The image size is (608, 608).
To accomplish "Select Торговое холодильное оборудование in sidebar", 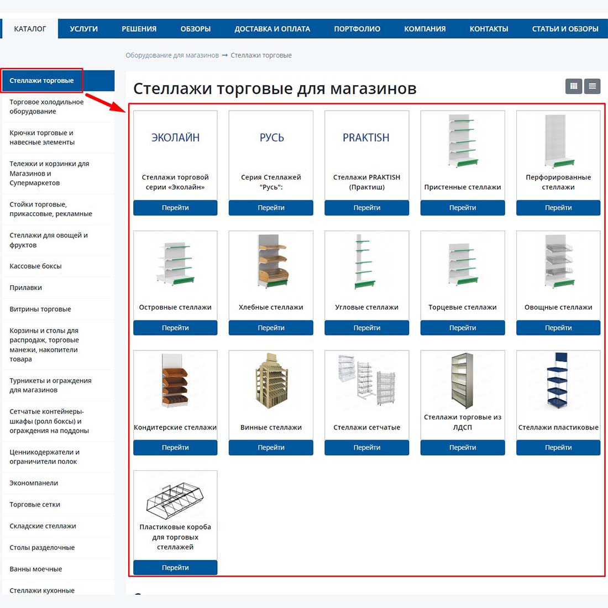I will (46, 107).
